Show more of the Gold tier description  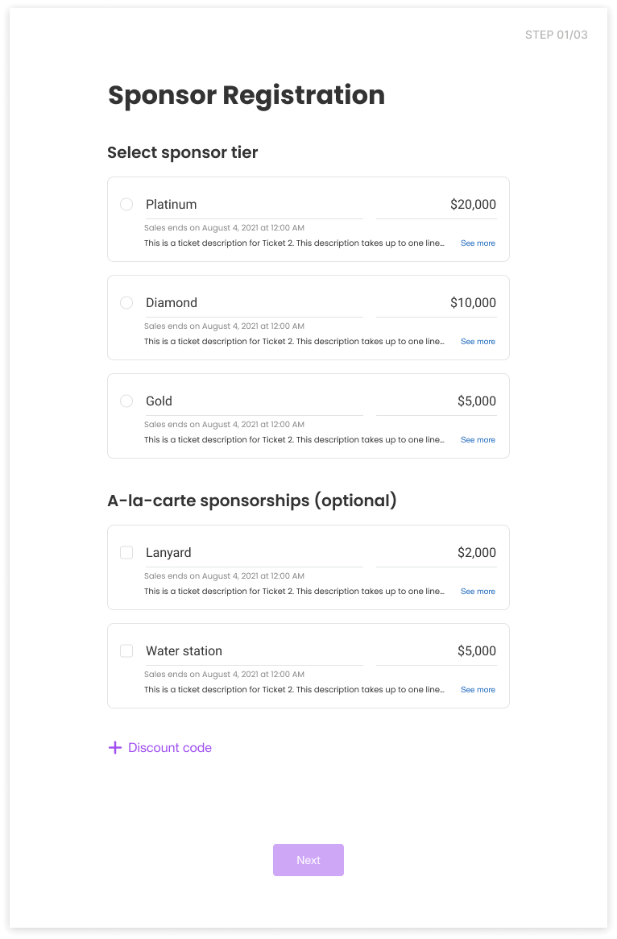tap(478, 439)
